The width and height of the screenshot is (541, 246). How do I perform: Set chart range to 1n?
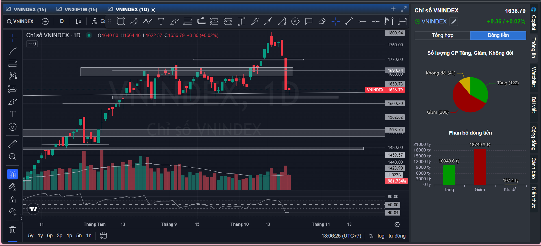click(89, 236)
